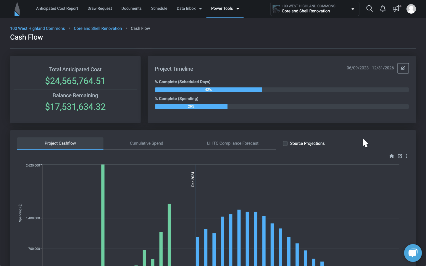Open the 100 West Highland Commons breadcrumb link
This screenshot has height=266, width=426.
37,28
